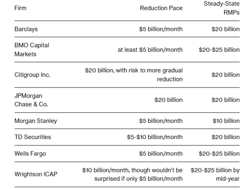This screenshot has height=190, width=247.
Task: Click TD Securities' $5-$10 billion/month pace
Action: [155, 137]
